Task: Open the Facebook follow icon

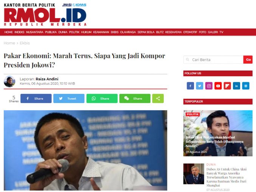Action: pyautogui.click(x=190, y=86)
